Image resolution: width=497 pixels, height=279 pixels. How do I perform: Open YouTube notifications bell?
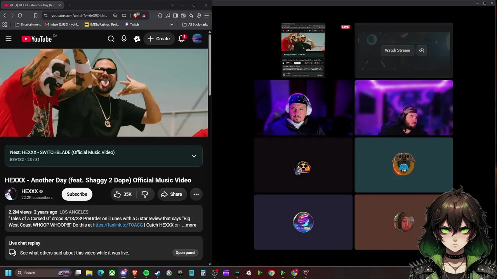tap(182, 39)
